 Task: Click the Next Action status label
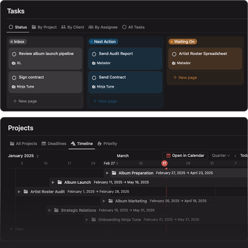(103, 42)
